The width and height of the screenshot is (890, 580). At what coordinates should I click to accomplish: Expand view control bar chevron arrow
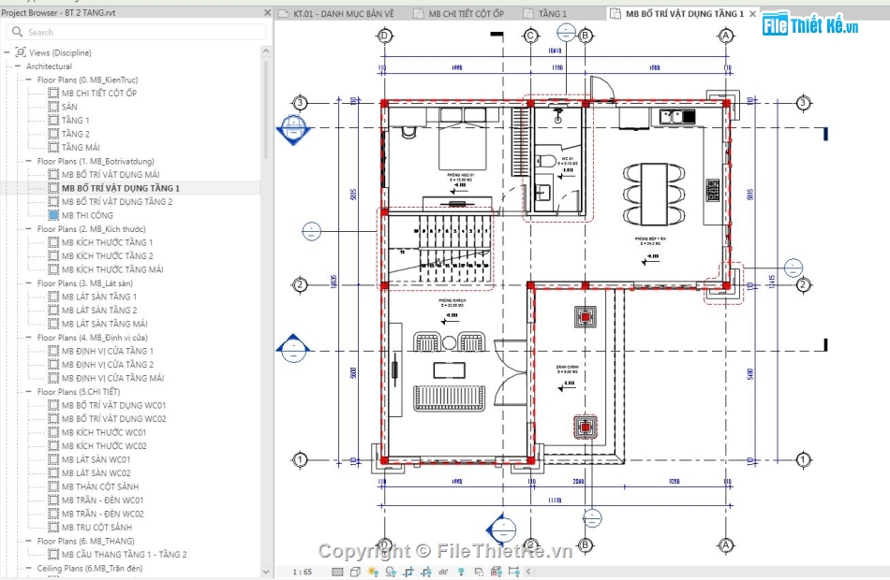529,572
